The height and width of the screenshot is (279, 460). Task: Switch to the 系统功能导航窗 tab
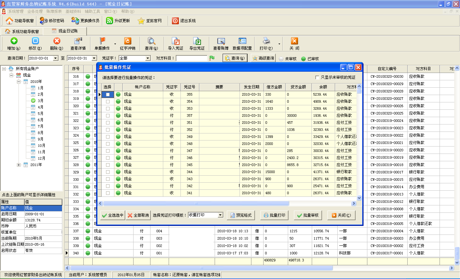click(x=22, y=31)
